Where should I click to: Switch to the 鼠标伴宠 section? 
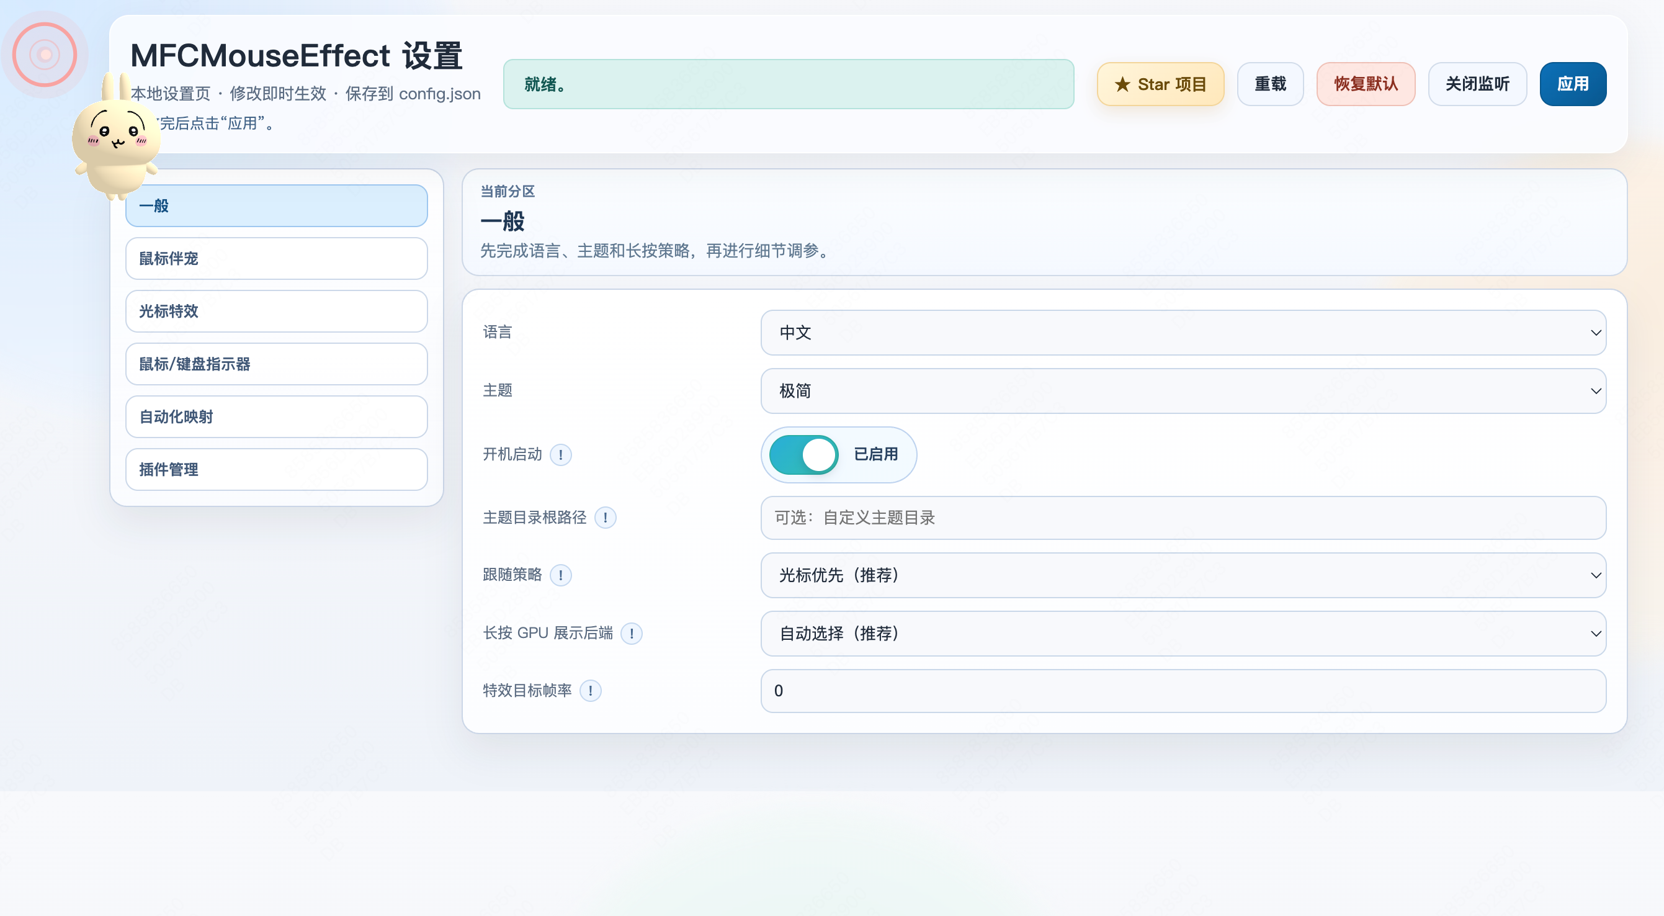pos(277,258)
